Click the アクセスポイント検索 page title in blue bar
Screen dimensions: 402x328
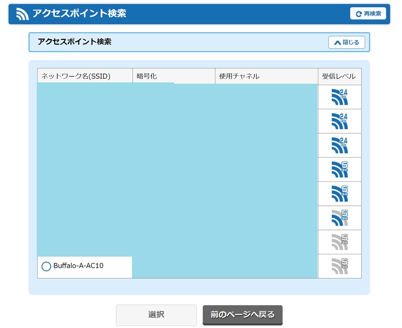pos(79,13)
